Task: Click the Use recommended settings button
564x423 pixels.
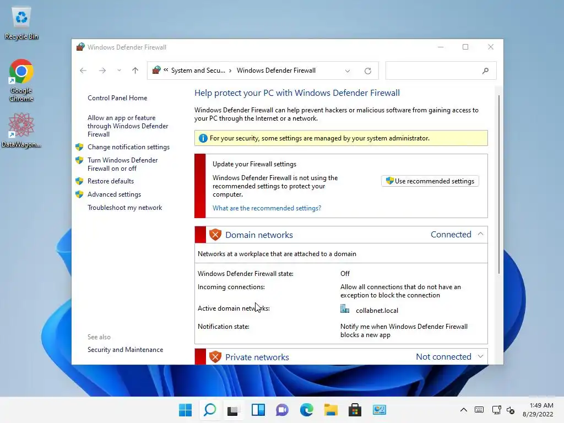Action: pos(430,181)
